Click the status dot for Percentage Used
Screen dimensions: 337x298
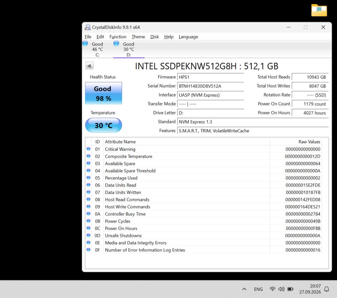click(88, 178)
